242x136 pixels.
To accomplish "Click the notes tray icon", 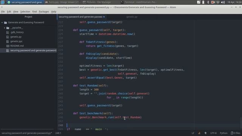I will (x=199, y=2).
